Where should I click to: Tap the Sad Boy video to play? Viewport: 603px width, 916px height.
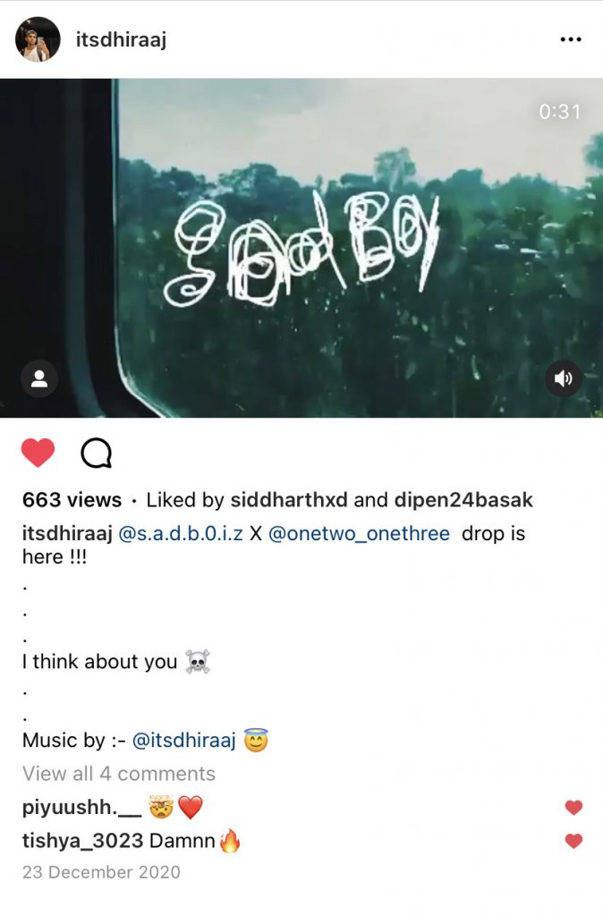point(301,248)
